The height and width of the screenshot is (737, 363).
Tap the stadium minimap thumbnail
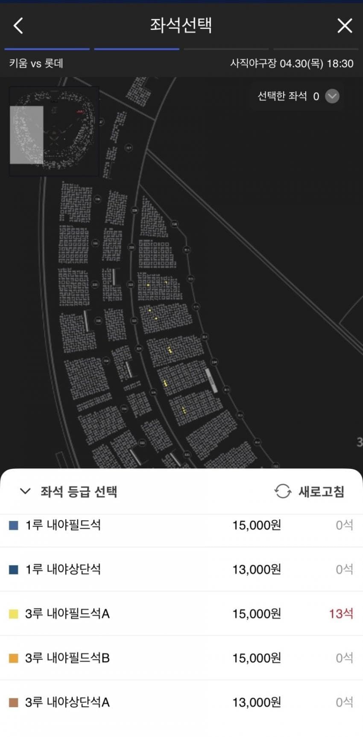(x=54, y=131)
